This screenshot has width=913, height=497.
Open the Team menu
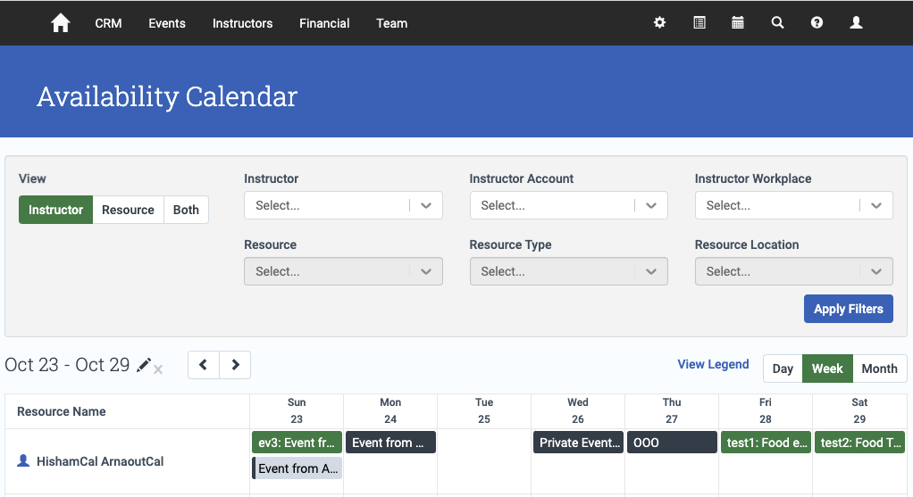click(x=391, y=23)
